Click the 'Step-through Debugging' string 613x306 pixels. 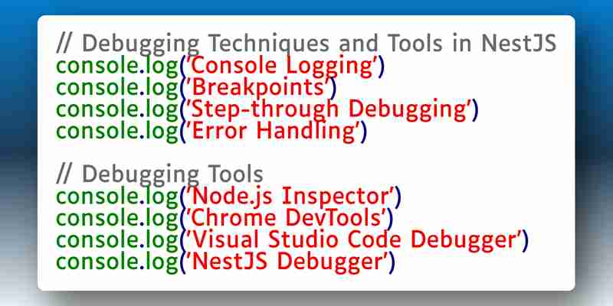click(x=329, y=109)
